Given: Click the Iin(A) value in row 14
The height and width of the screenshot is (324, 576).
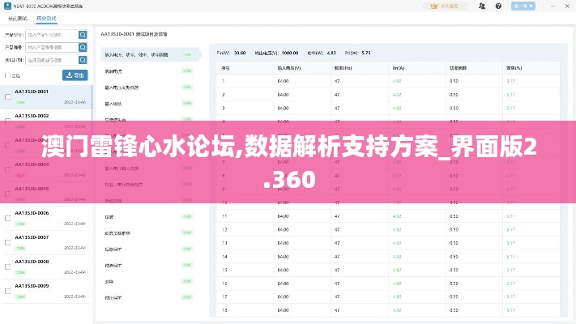Looking at the screenshot, I should (397, 257).
